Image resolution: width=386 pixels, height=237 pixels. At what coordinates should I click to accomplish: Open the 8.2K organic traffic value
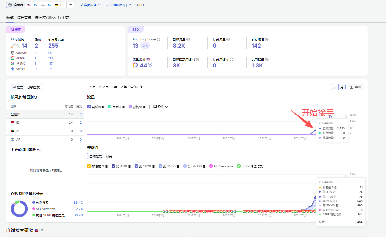point(179,46)
